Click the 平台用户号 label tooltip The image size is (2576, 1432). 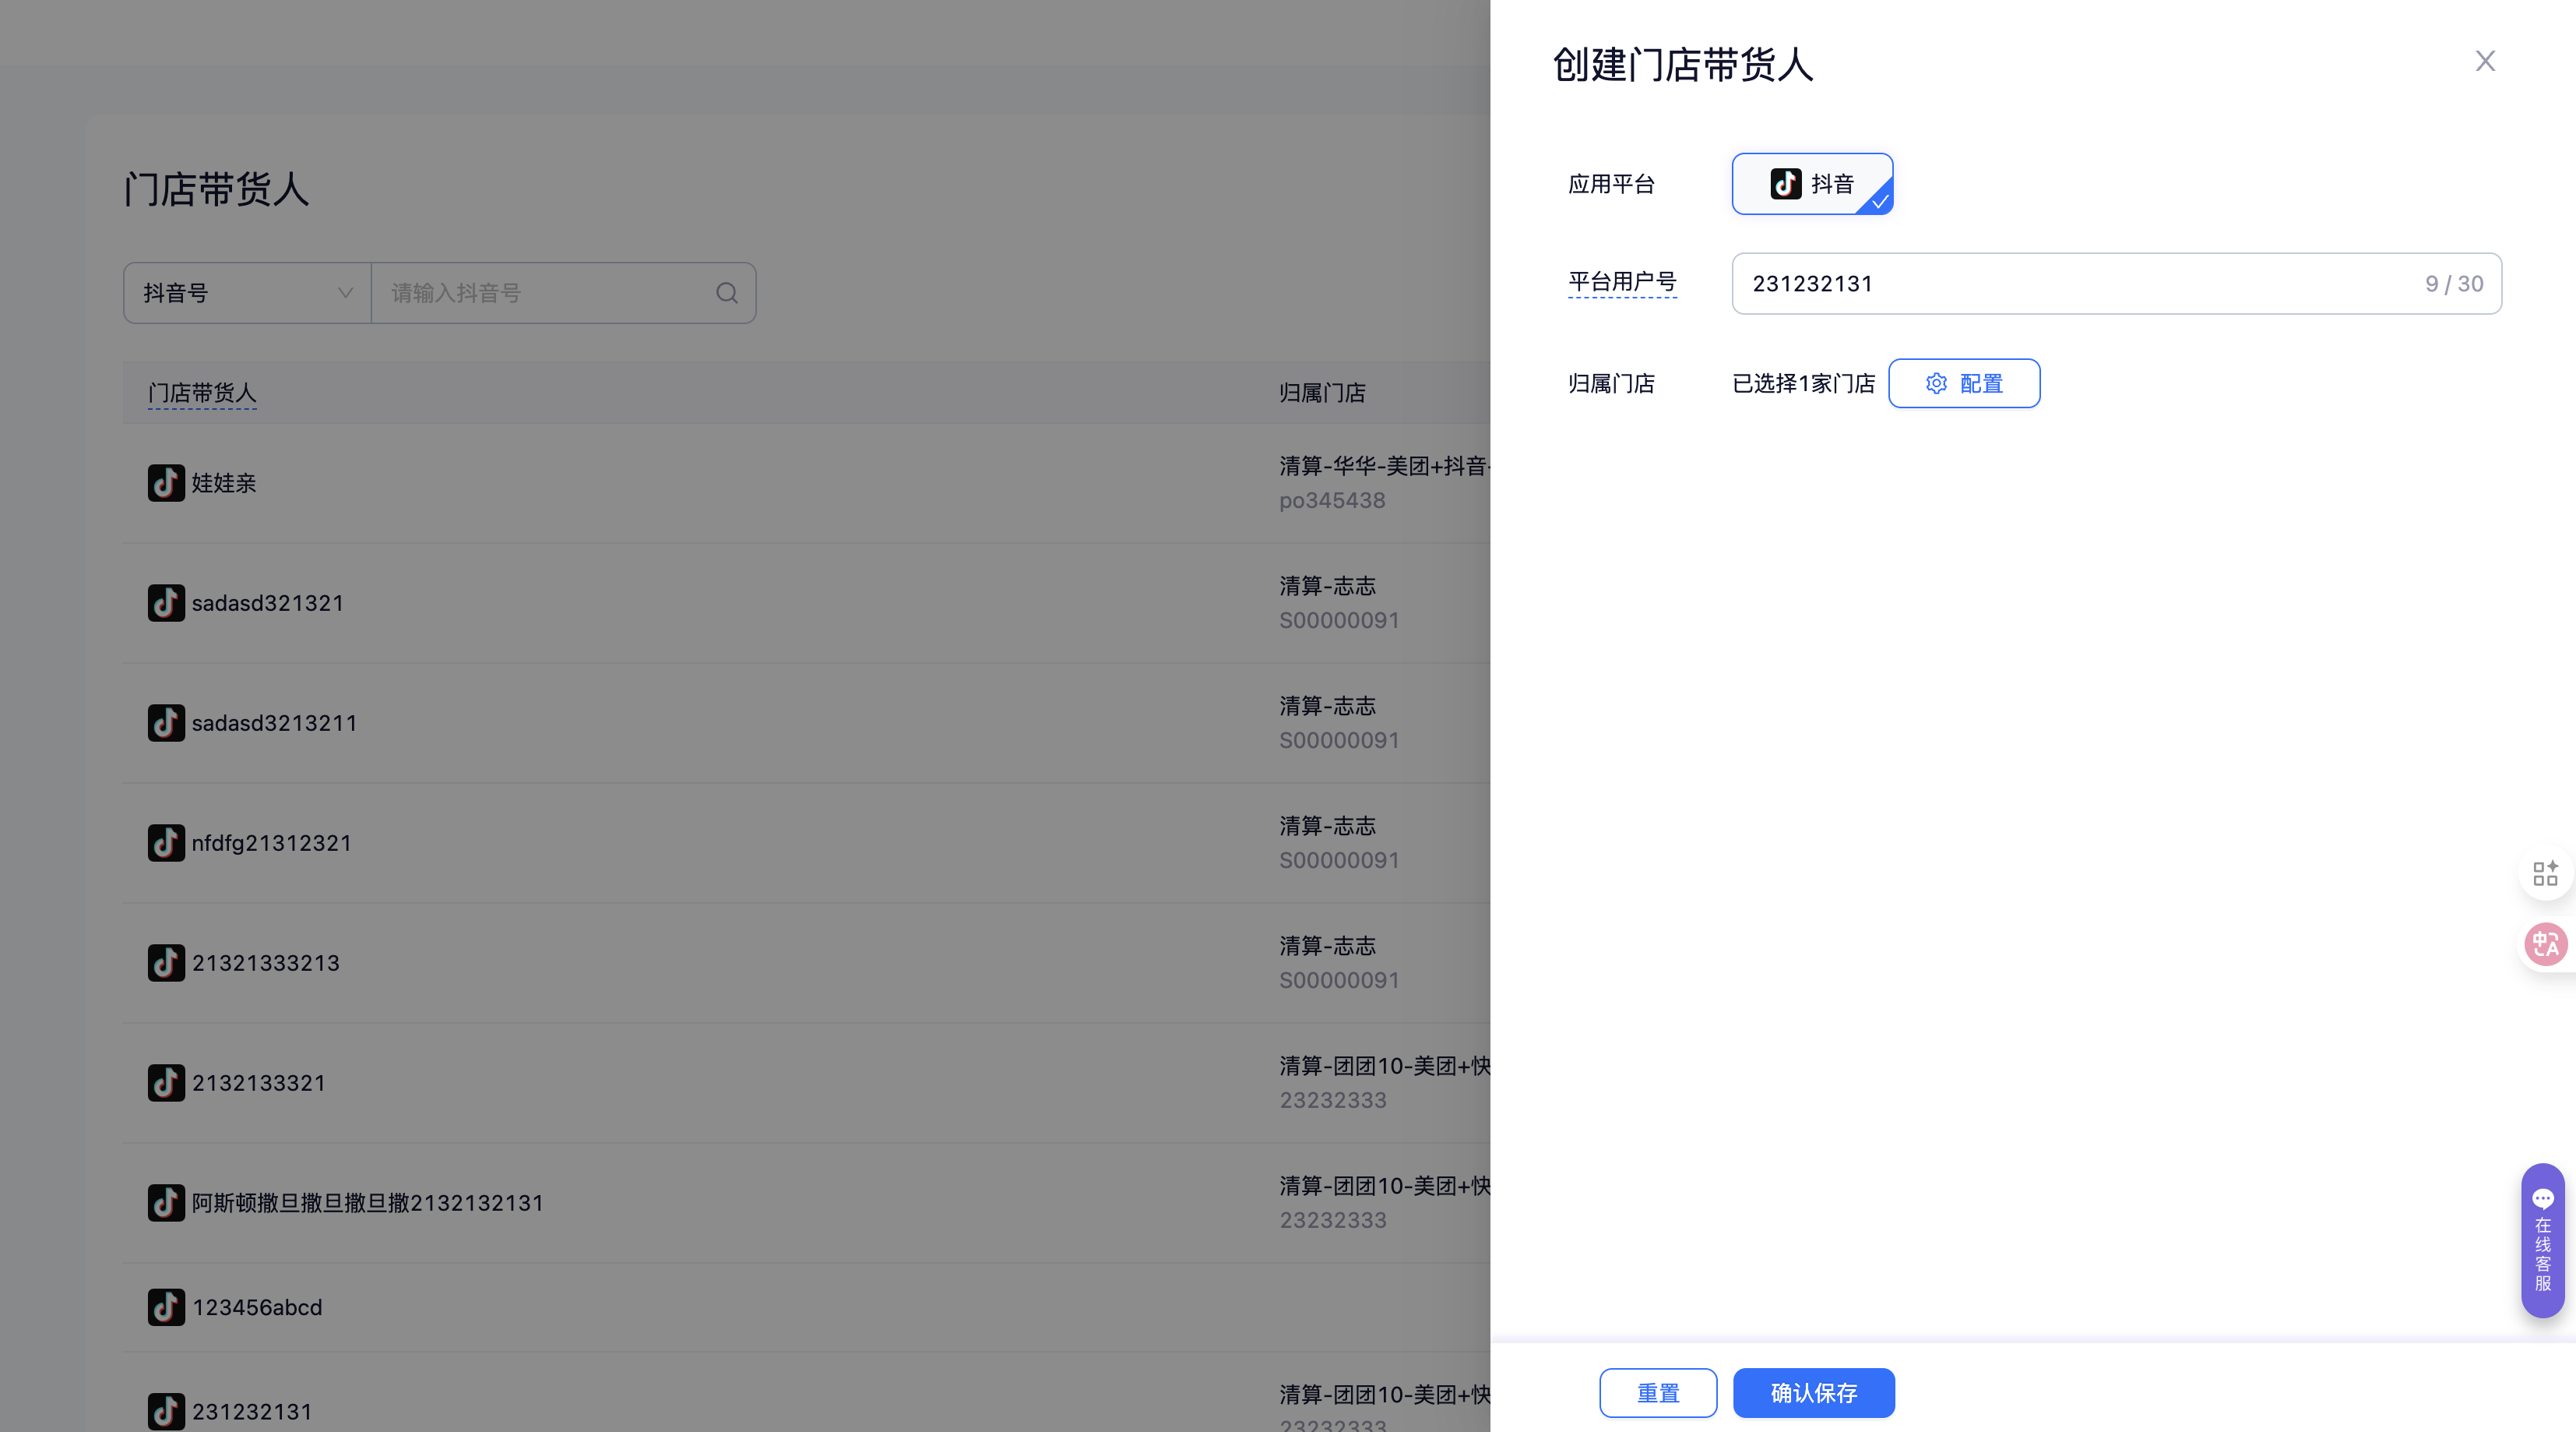(x=1622, y=282)
